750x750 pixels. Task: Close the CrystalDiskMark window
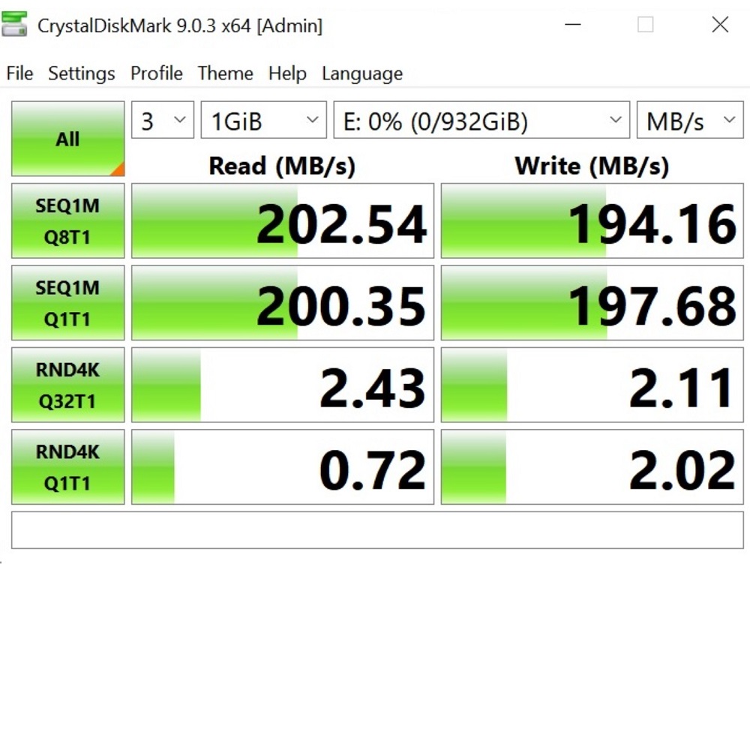point(720,25)
